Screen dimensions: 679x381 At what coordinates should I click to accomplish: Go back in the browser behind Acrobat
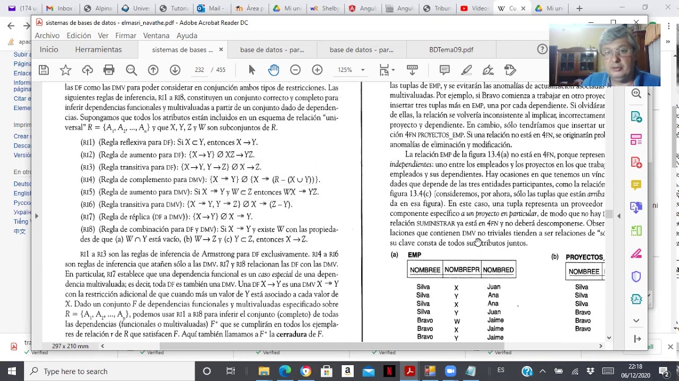[11, 25]
